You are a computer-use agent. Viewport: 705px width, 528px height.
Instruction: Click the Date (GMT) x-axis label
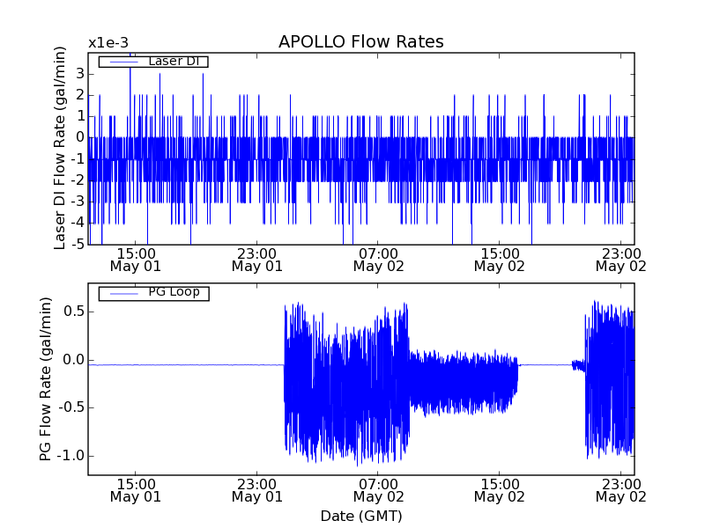(x=360, y=516)
